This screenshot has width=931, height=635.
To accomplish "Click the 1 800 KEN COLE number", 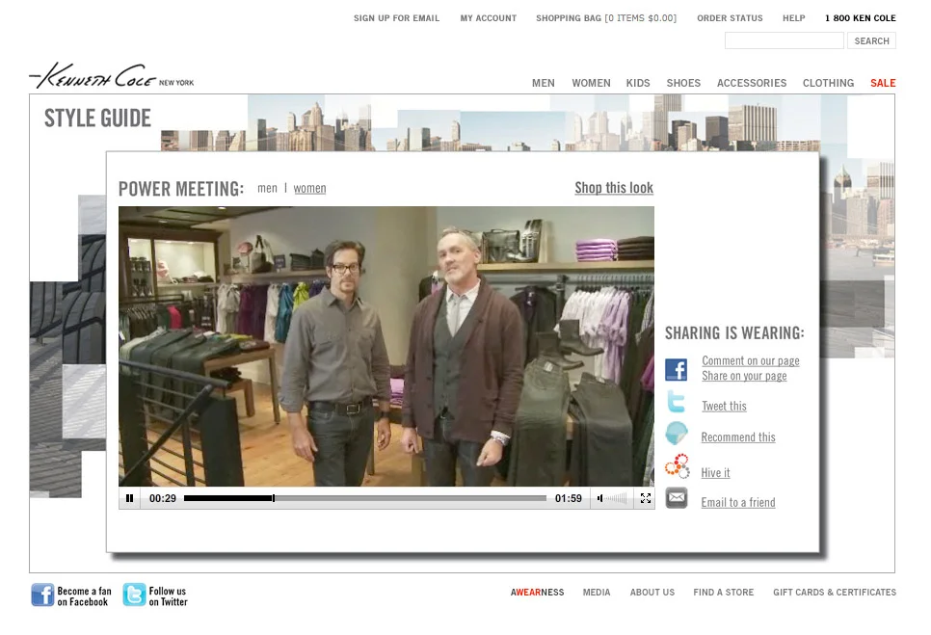I will pos(861,17).
